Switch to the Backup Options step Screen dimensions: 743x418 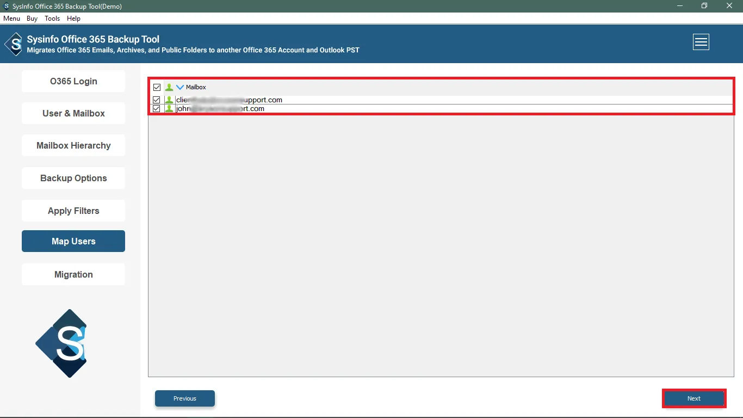pyautogui.click(x=73, y=178)
